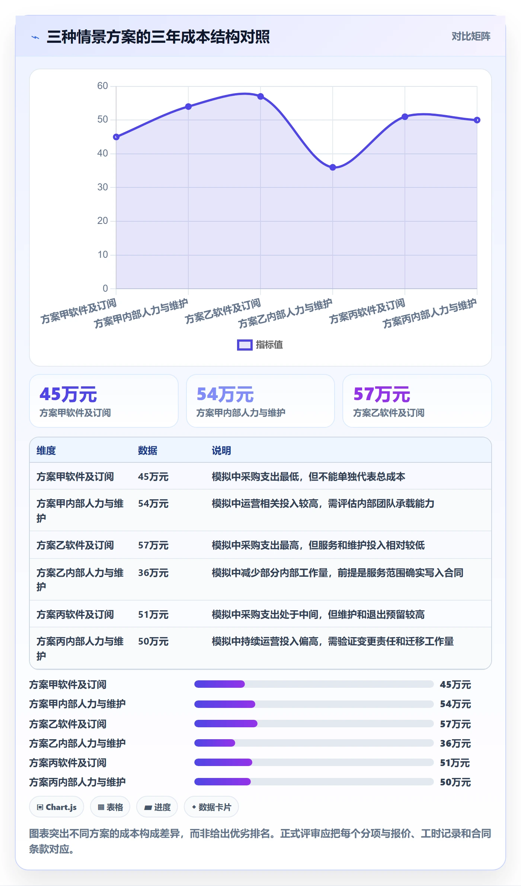
Task: Select the 表格 tag chip
Action: click(x=110, y=807)
